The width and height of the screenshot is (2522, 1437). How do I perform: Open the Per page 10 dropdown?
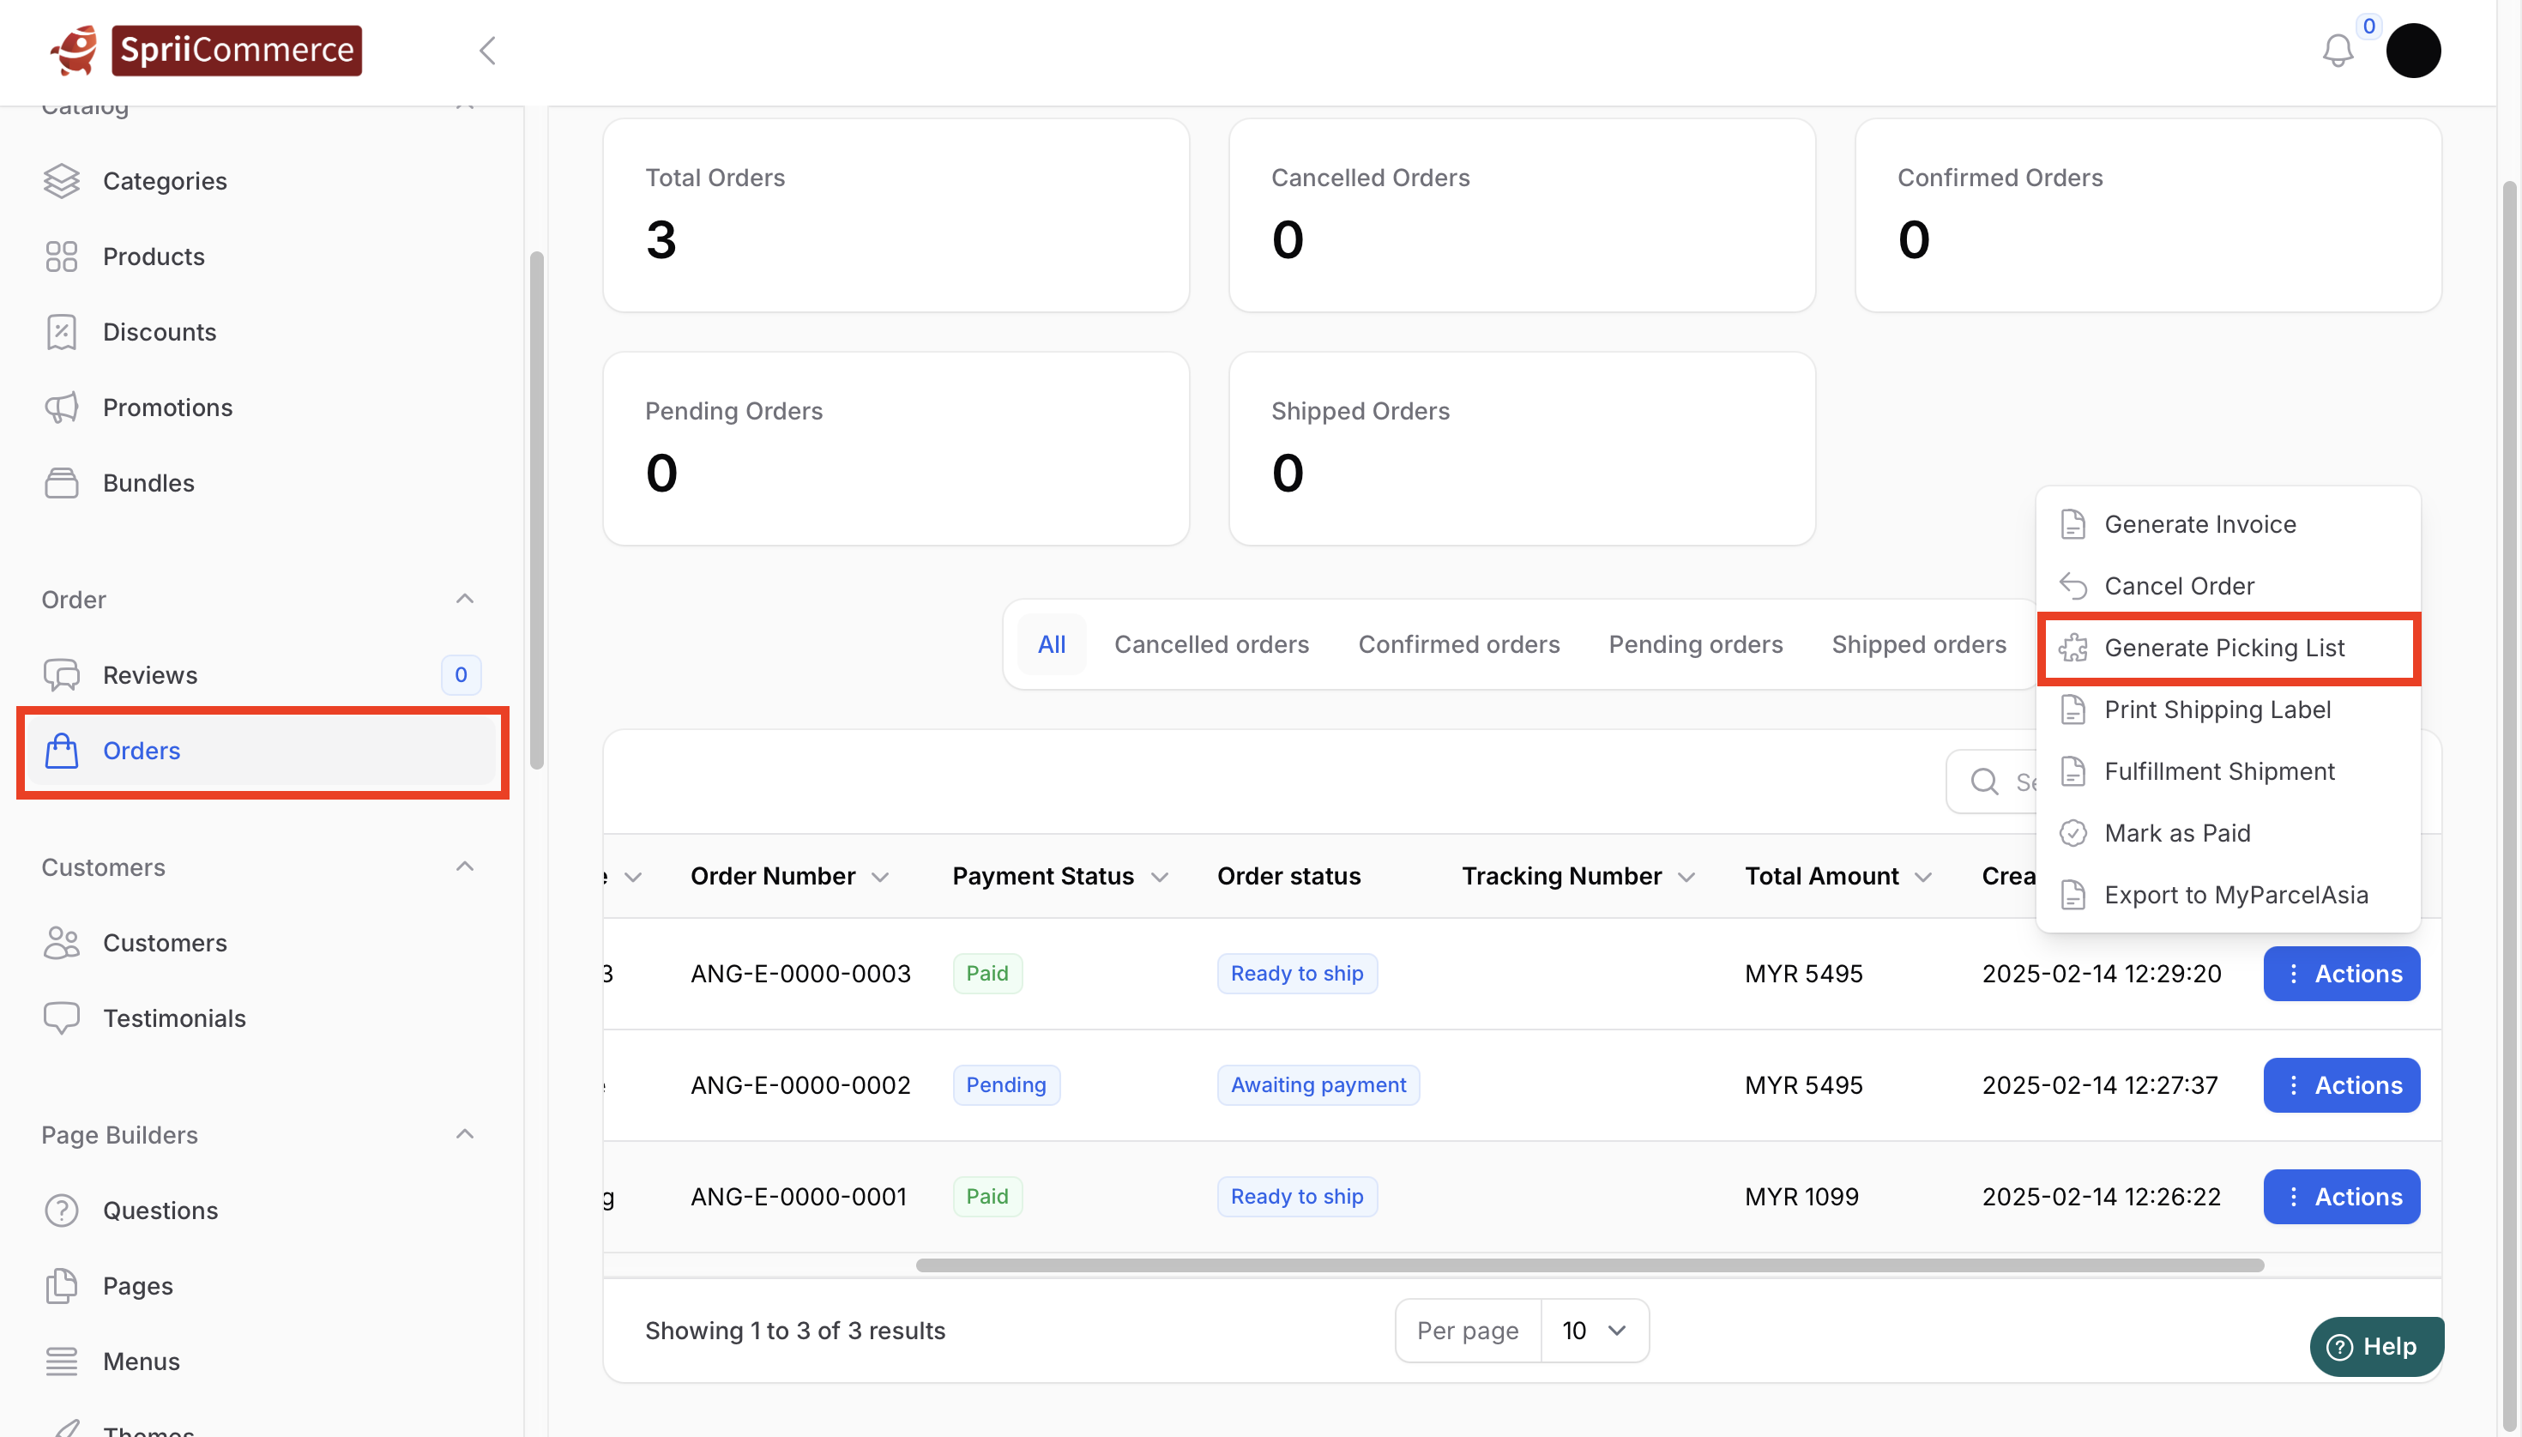(x=1592, y=1331)
